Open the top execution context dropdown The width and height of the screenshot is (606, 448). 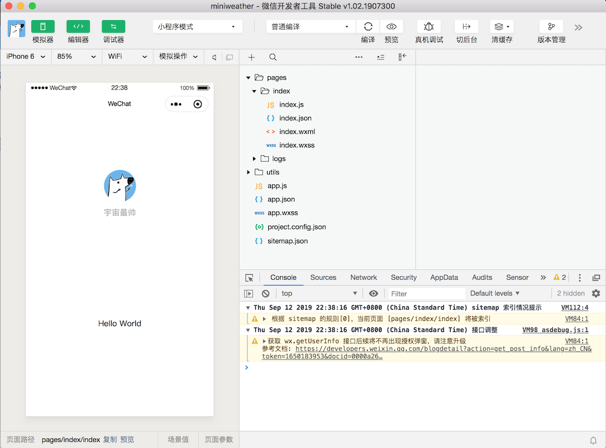[x=319, y=293]
